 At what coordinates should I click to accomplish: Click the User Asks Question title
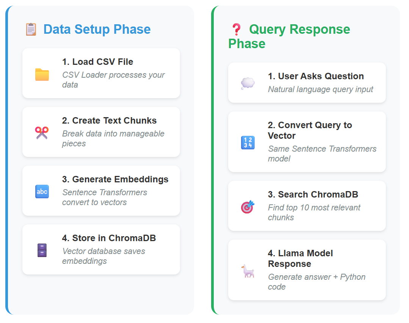316,76
